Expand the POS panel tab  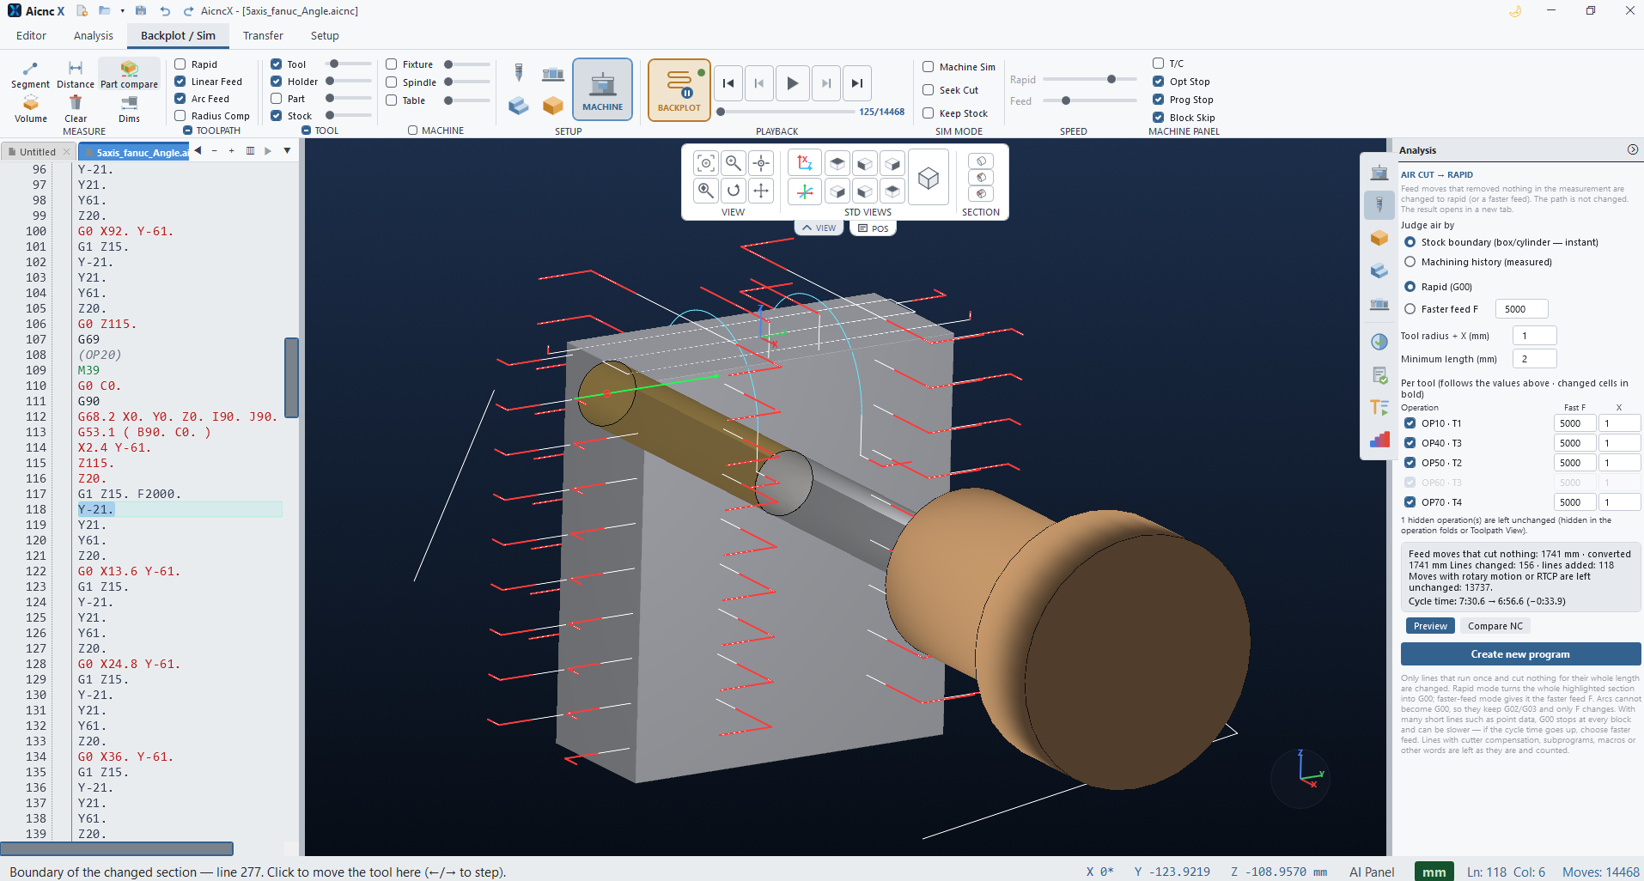pos(873,228)
